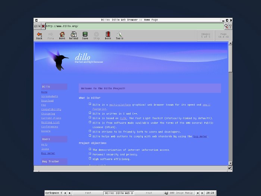Open the Icons link under Users
This screenshot has width=261, height=196.
(45, 149)
